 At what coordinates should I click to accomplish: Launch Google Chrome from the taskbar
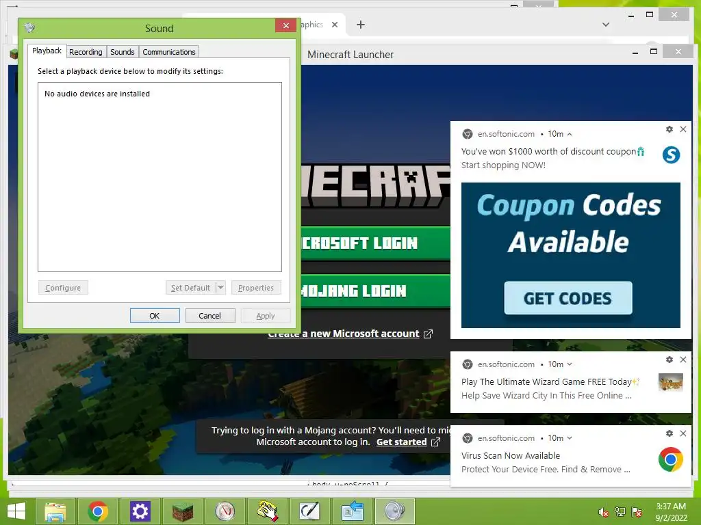[97, 511]
